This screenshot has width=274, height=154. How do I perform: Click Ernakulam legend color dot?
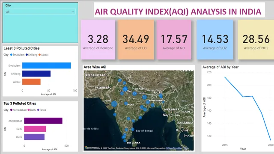pos(12,55)
